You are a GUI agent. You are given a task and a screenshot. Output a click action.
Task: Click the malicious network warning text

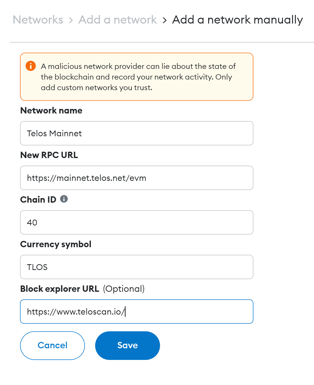point(138,77)
